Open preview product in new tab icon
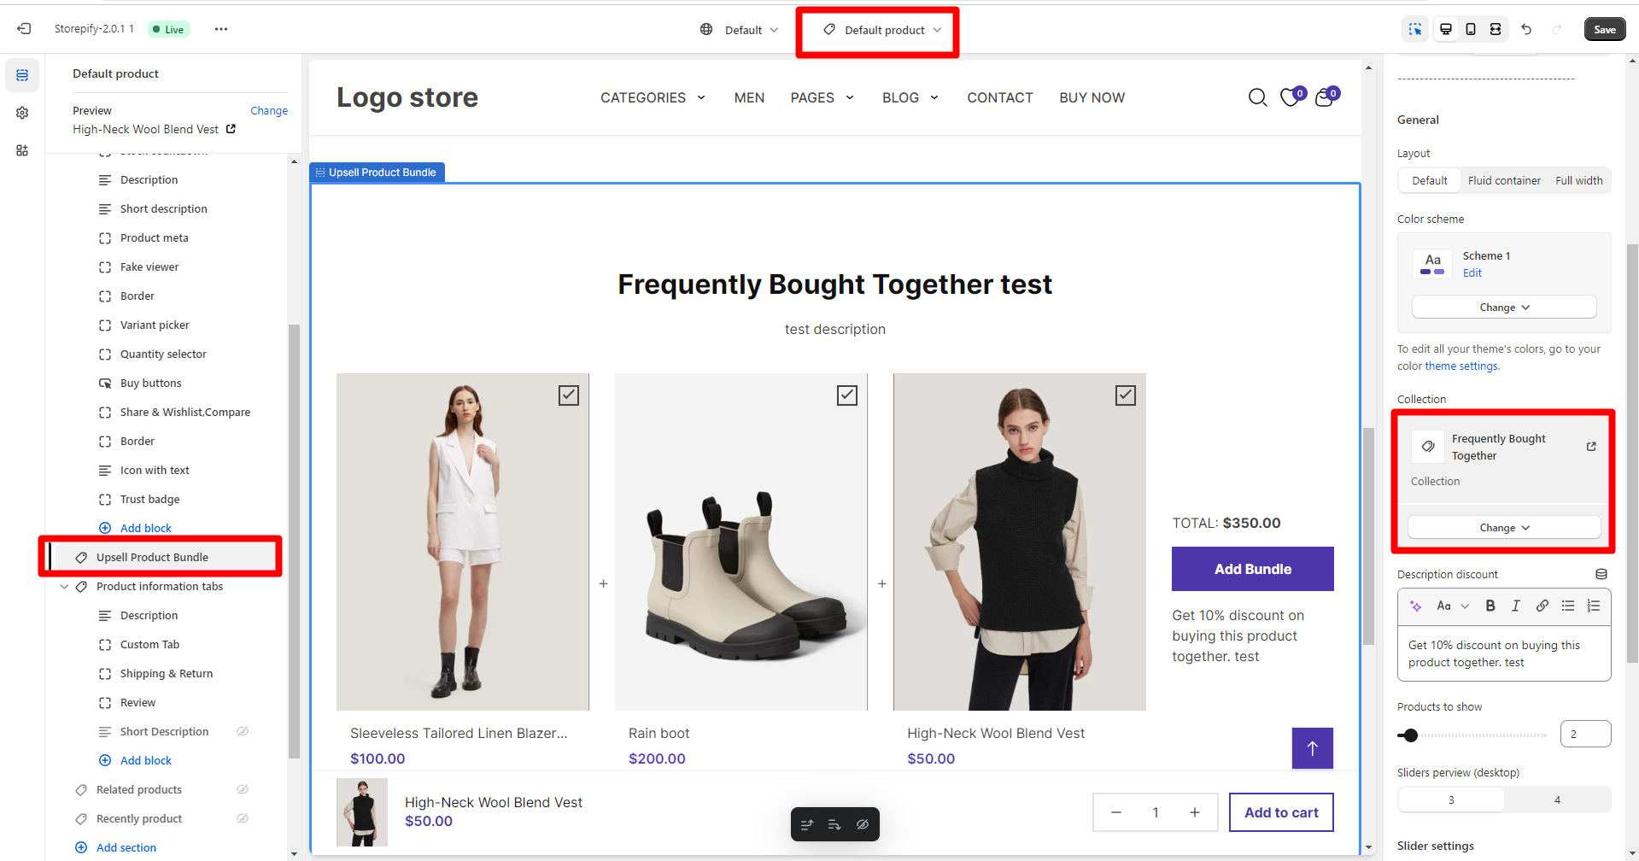Screen dimensions: 1639x861 [231, 129]
